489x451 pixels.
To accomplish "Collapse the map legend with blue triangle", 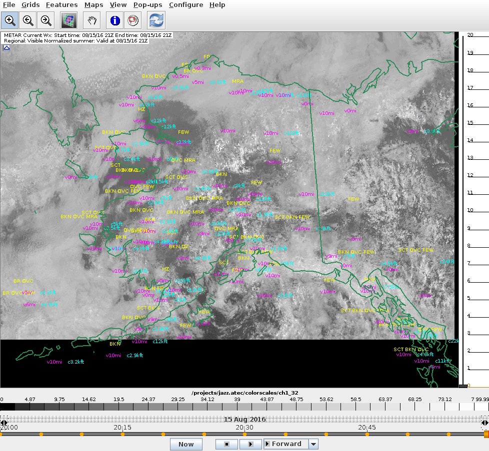I will click(6, 48).
